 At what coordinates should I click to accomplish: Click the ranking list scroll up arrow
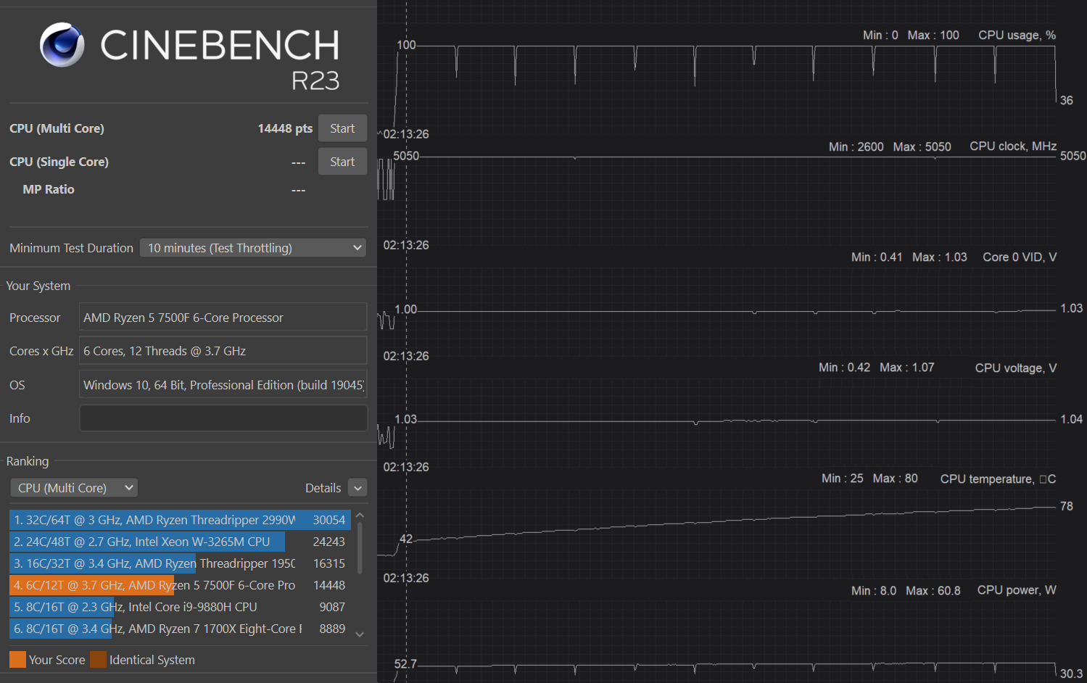click(360, 516)
